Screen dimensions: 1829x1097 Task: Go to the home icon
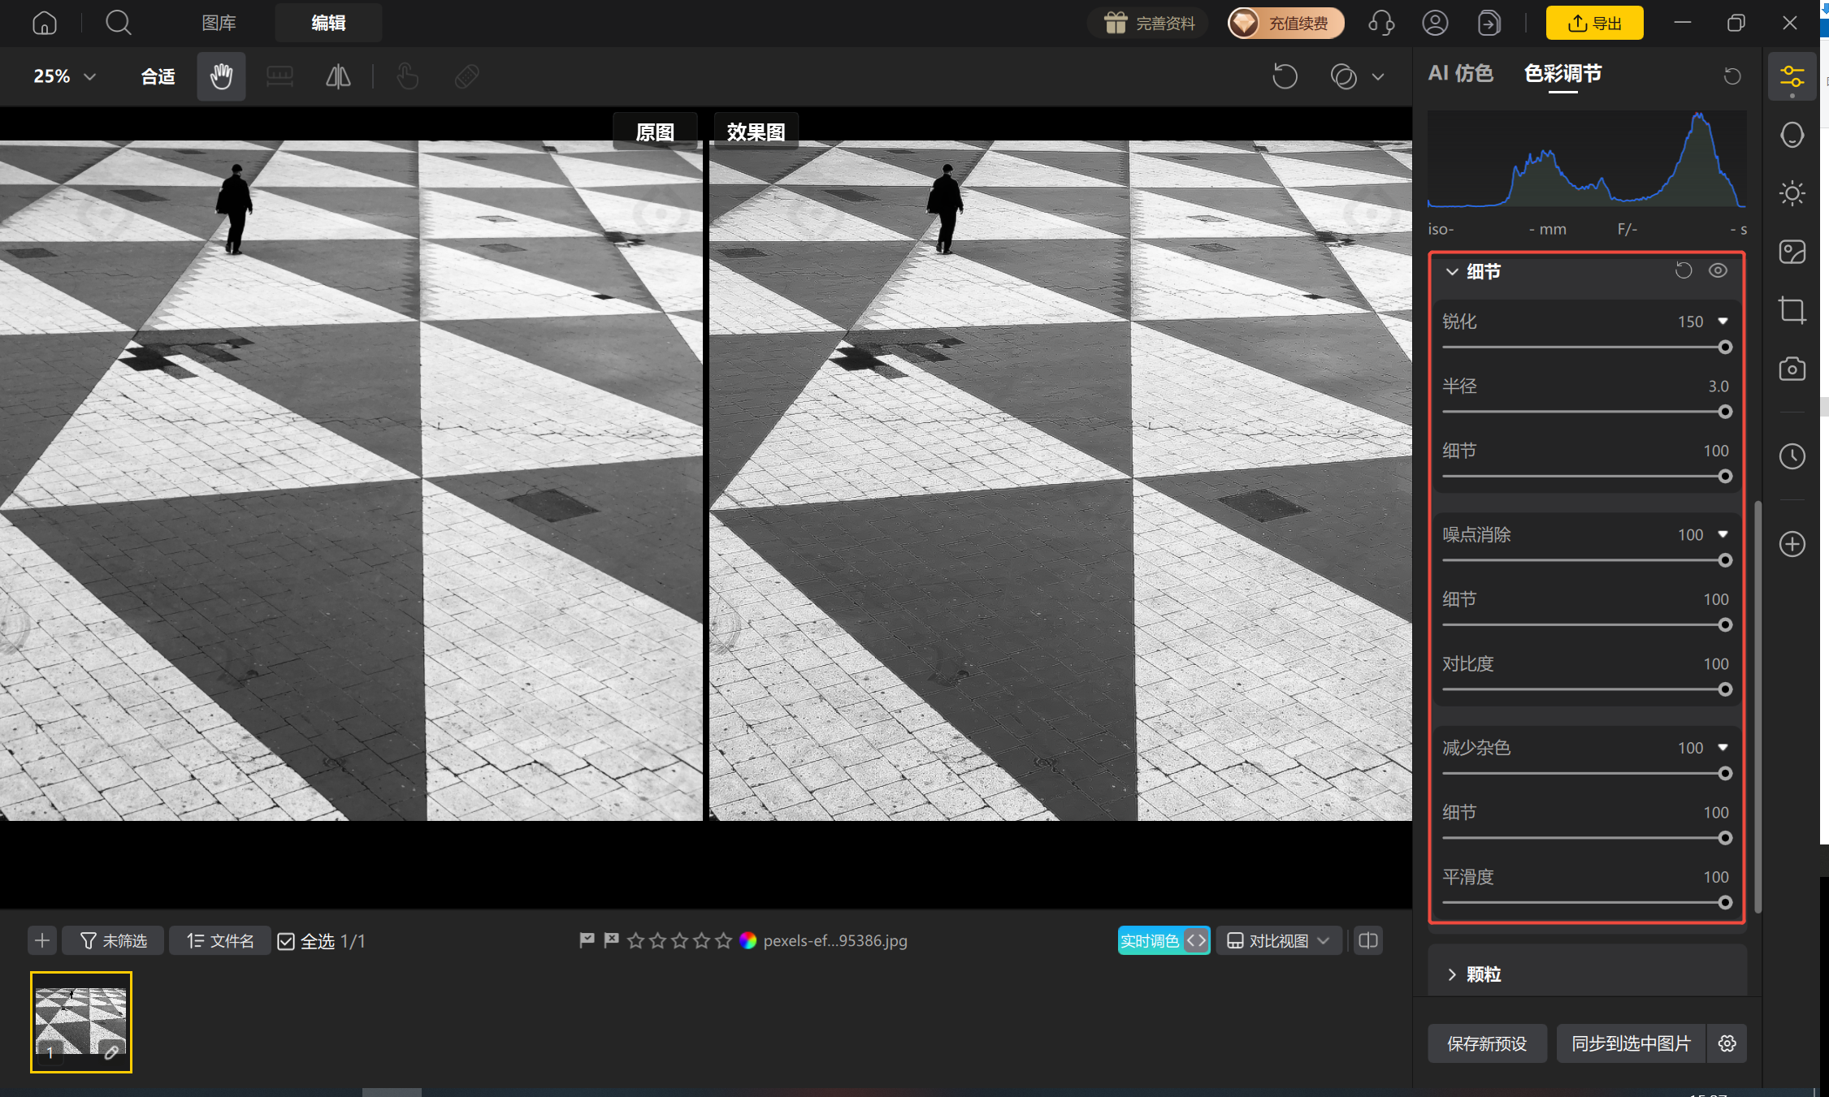click(45, 23)
